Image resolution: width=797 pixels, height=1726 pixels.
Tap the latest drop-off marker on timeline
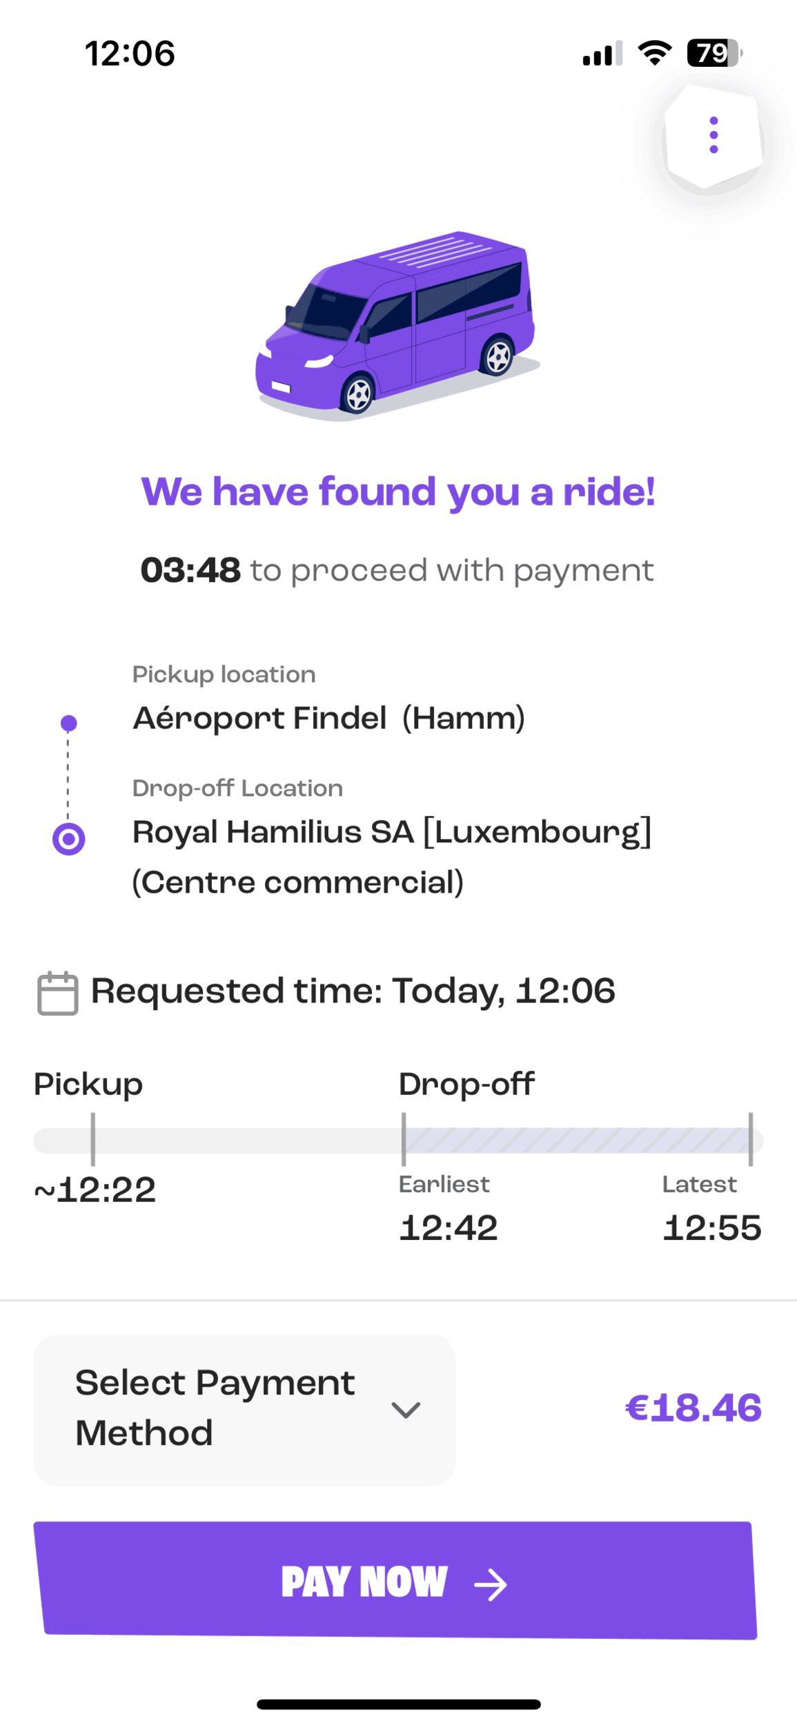tap(751, 1139)
